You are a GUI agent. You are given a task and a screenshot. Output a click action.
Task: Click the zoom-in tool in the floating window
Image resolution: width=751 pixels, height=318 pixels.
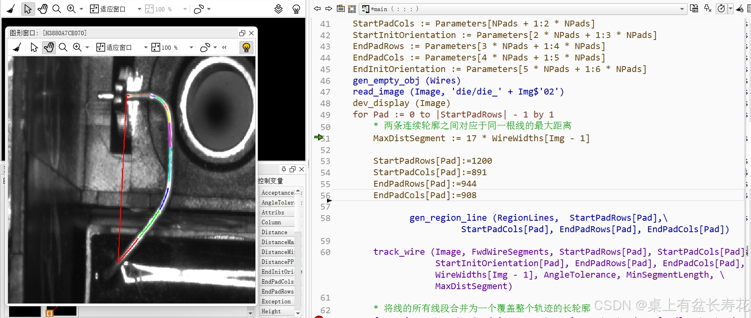[x=77, y=47]
